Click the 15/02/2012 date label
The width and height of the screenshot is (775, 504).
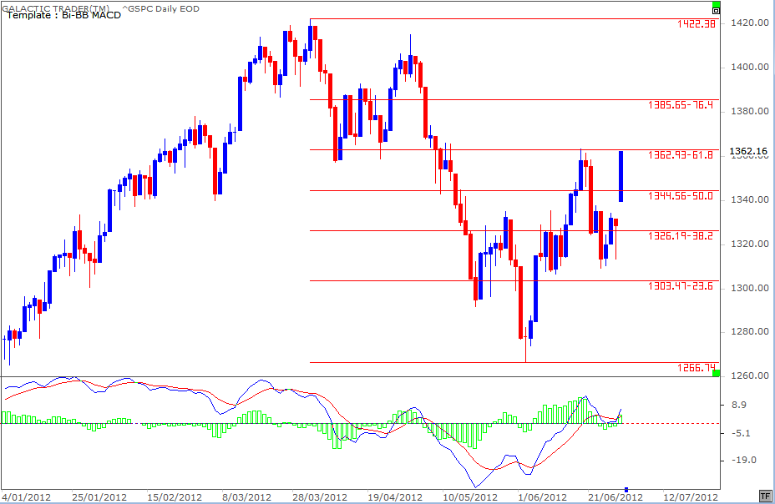175,496
